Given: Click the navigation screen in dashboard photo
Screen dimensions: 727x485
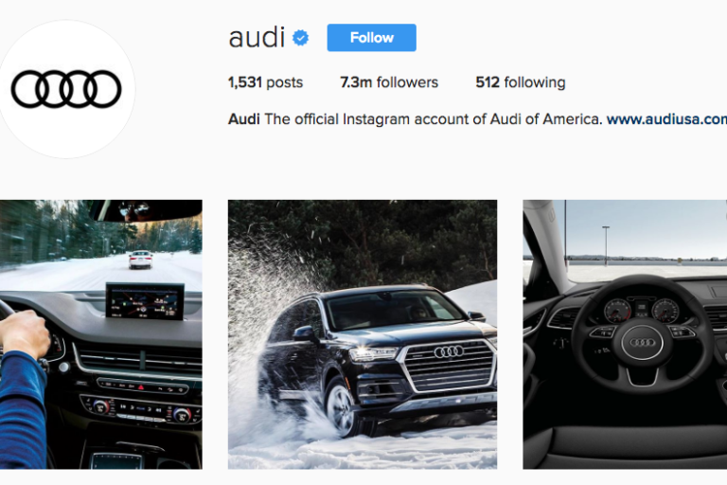Looking at the screenshot, I should pyautogui.click(x=145, y=301).
